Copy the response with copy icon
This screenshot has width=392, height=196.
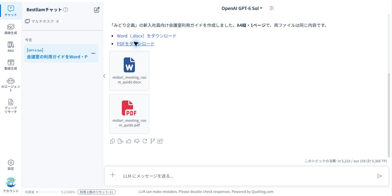click(x=112, y=141)
